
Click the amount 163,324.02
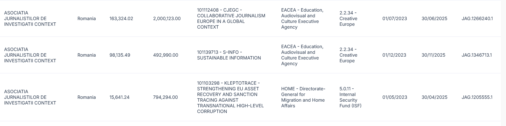pyautogui.click(x=121, y=19)
